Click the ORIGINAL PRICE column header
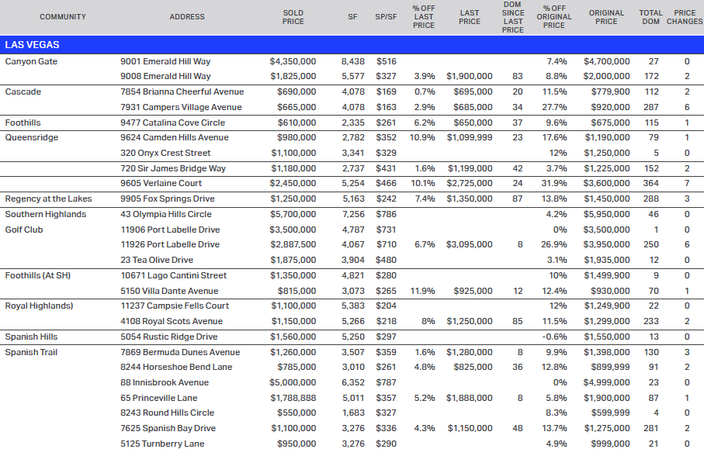Viewport: 704px width, 449px height. tap(605, 16)
